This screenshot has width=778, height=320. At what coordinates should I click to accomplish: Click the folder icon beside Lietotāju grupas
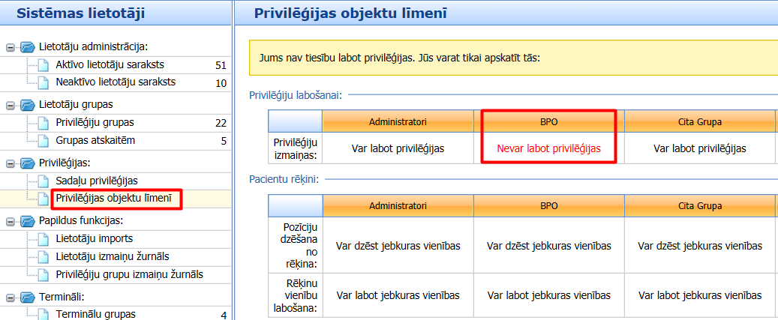(x=28, y=104)
